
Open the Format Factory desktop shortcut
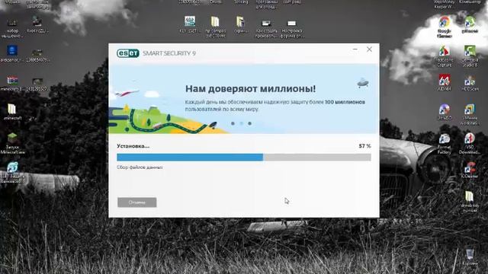[445, 144]
